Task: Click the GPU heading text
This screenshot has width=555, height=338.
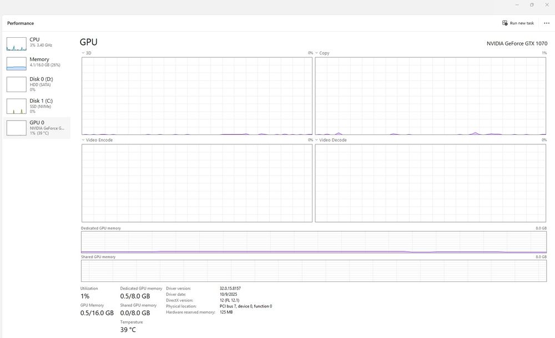Action: pyautogui.click(x=88, y=42)
